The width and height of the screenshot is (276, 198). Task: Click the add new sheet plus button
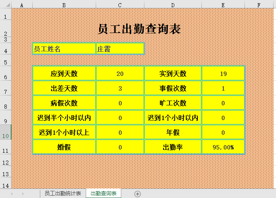[138, 194]
